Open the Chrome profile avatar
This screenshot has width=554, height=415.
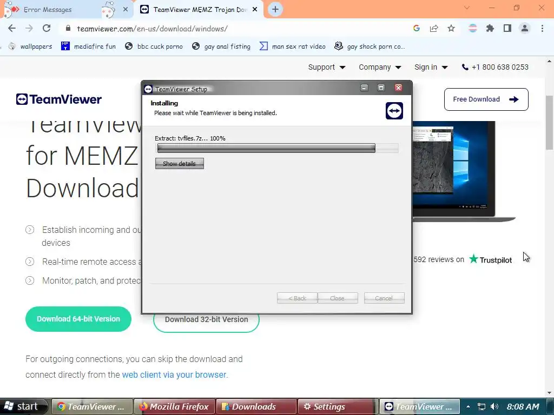[525, 29]
